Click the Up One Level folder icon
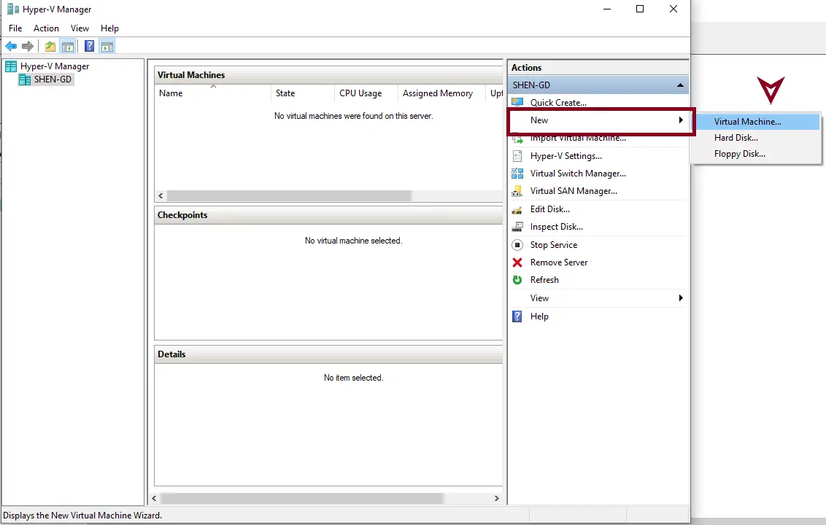This screenshot has width=826, height=525. click(x=50, y=47)
